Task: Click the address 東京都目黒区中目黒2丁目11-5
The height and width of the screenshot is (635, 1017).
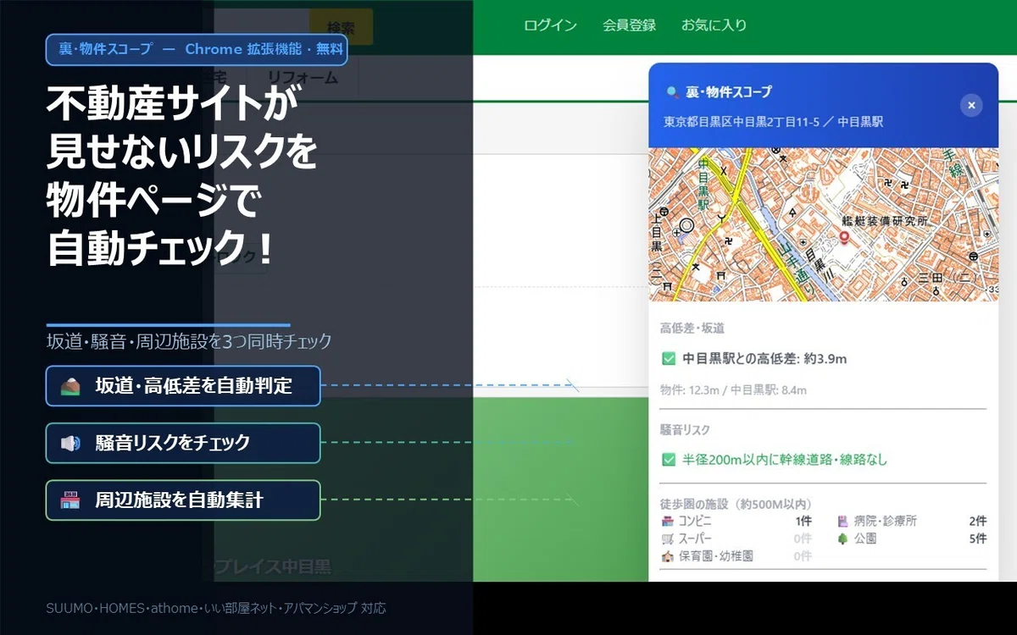Action: coord(742,122)
